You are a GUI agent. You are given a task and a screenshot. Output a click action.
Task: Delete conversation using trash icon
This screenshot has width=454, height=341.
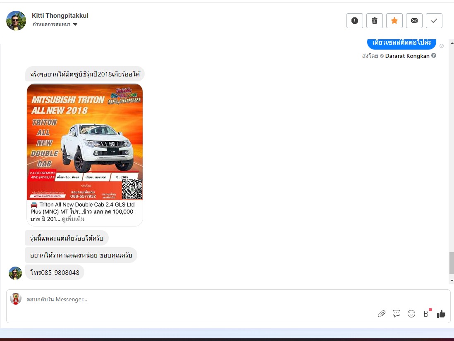click(x=374, y=21)
